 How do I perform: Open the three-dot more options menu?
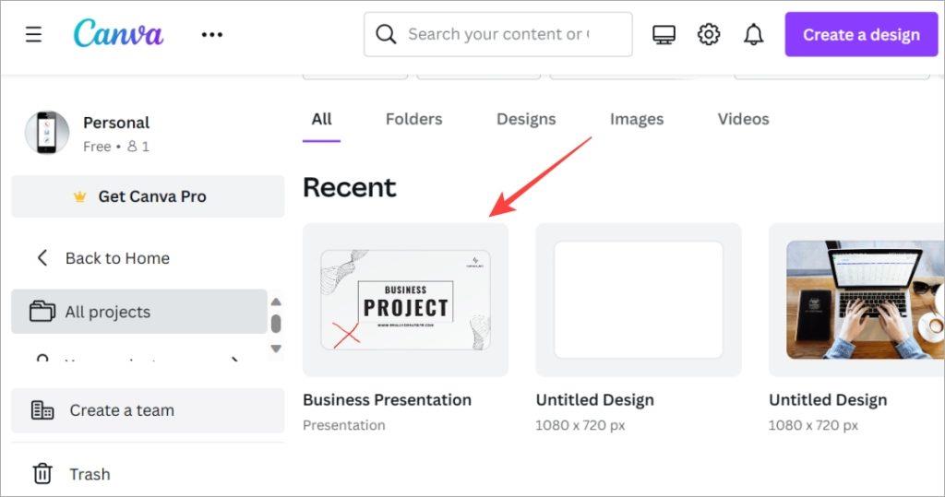pyautogui.click(x=212, y=35)
